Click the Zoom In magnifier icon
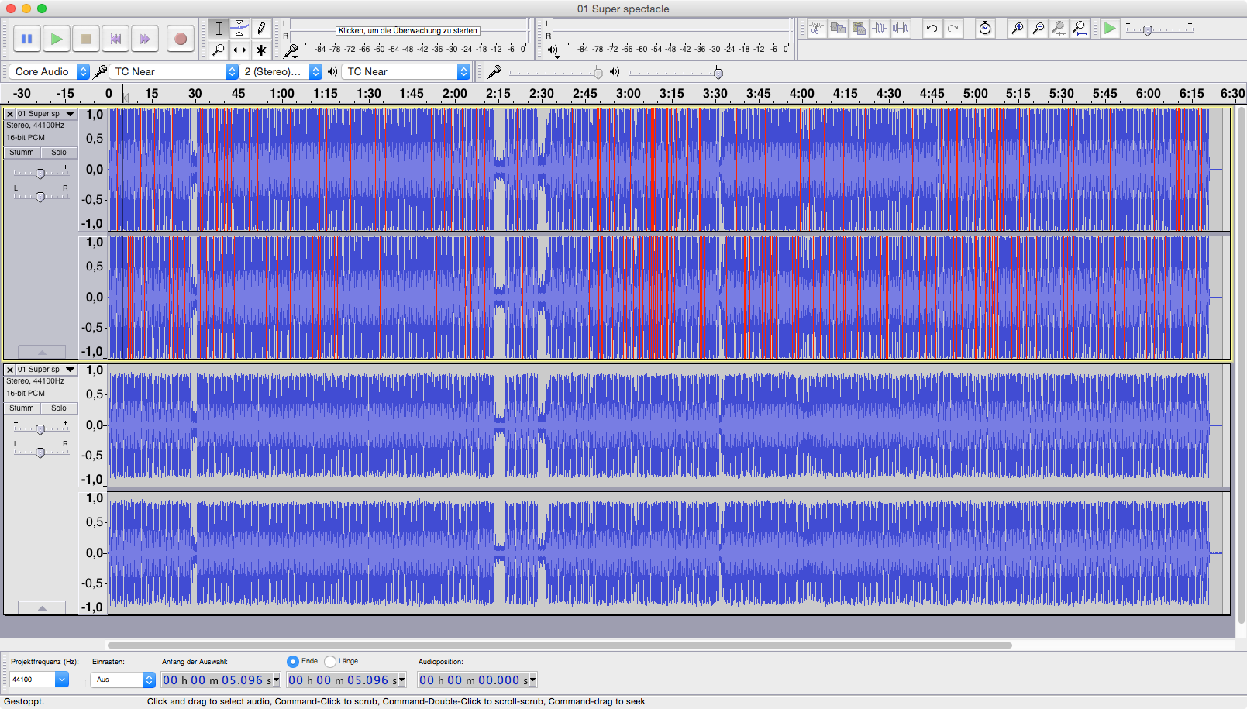This screenshot has width=1247, height=709. (x=1017, y=29)
